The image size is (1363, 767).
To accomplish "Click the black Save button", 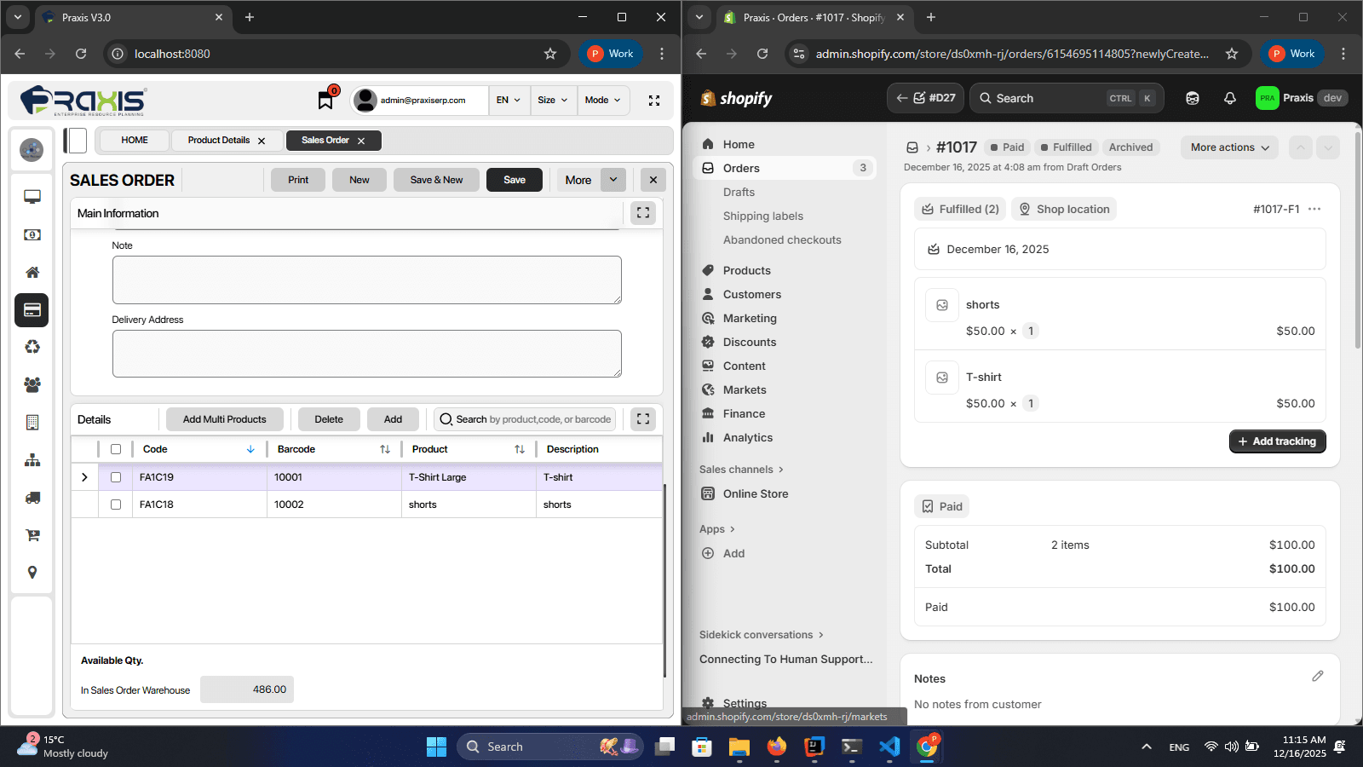I will (x=515, y=180).
